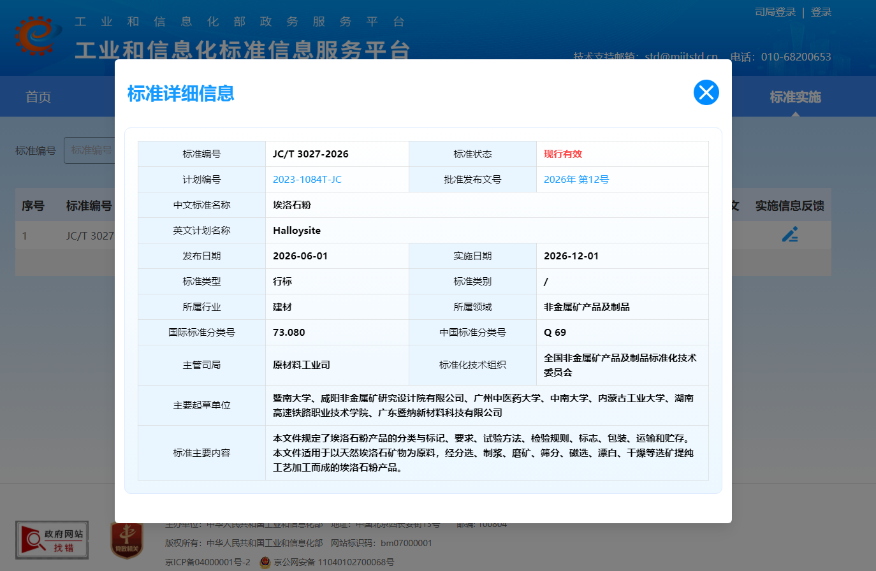This screenshot has height=571, width=876.
Task: Click the phone number 010-68200653
Action: tap(796, 57)
